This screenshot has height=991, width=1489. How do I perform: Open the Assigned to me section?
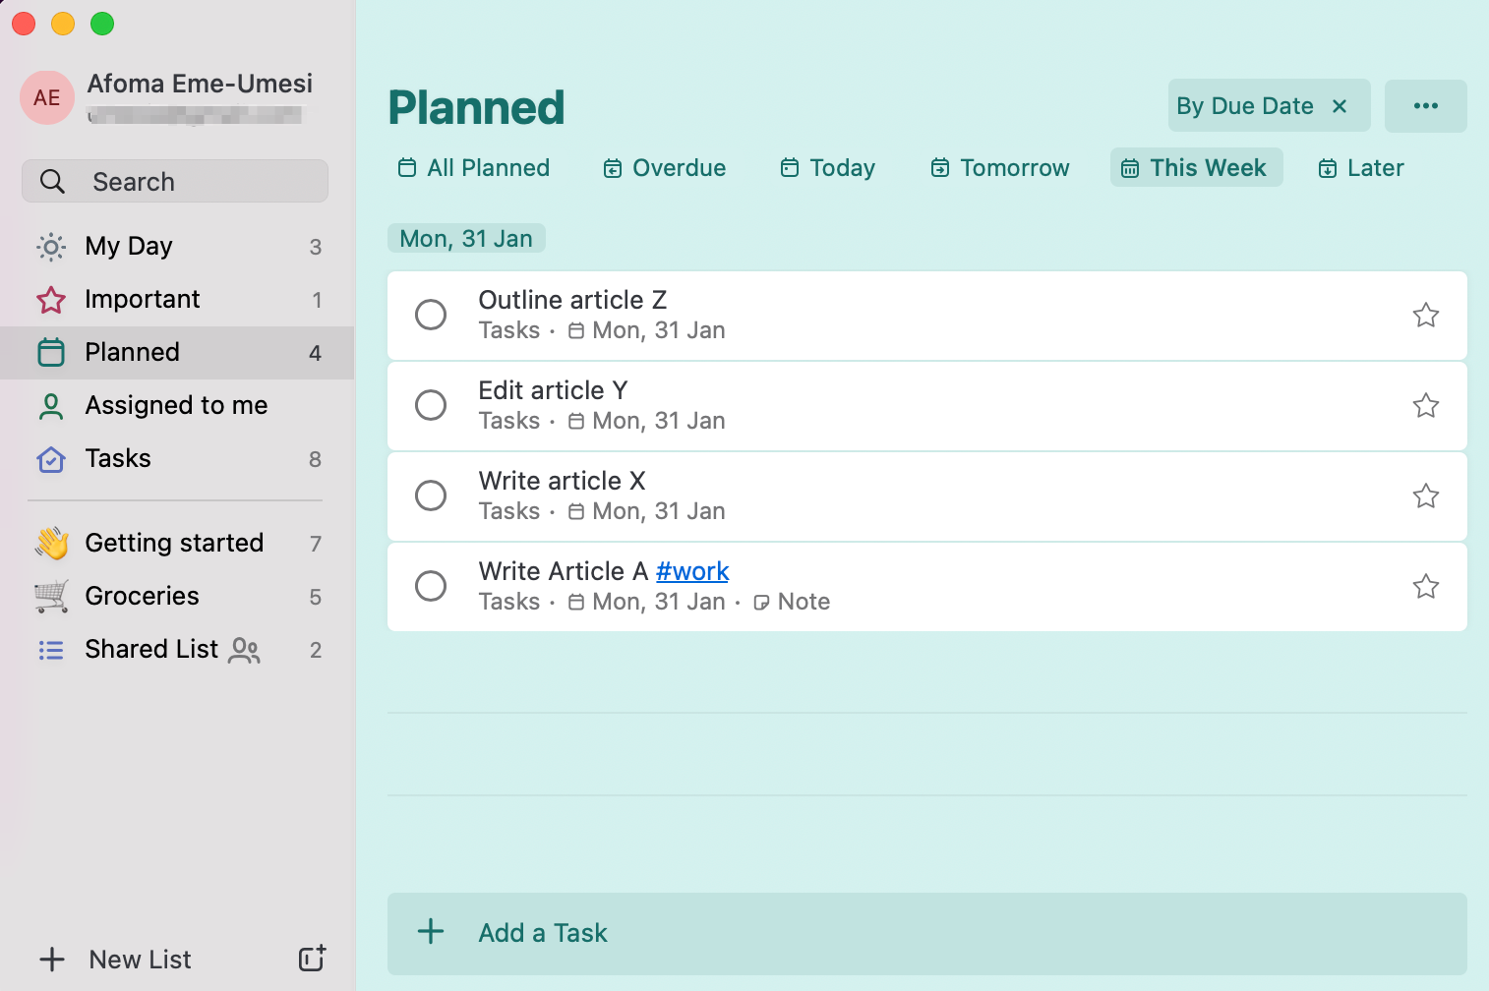click(x=175, y=405)
